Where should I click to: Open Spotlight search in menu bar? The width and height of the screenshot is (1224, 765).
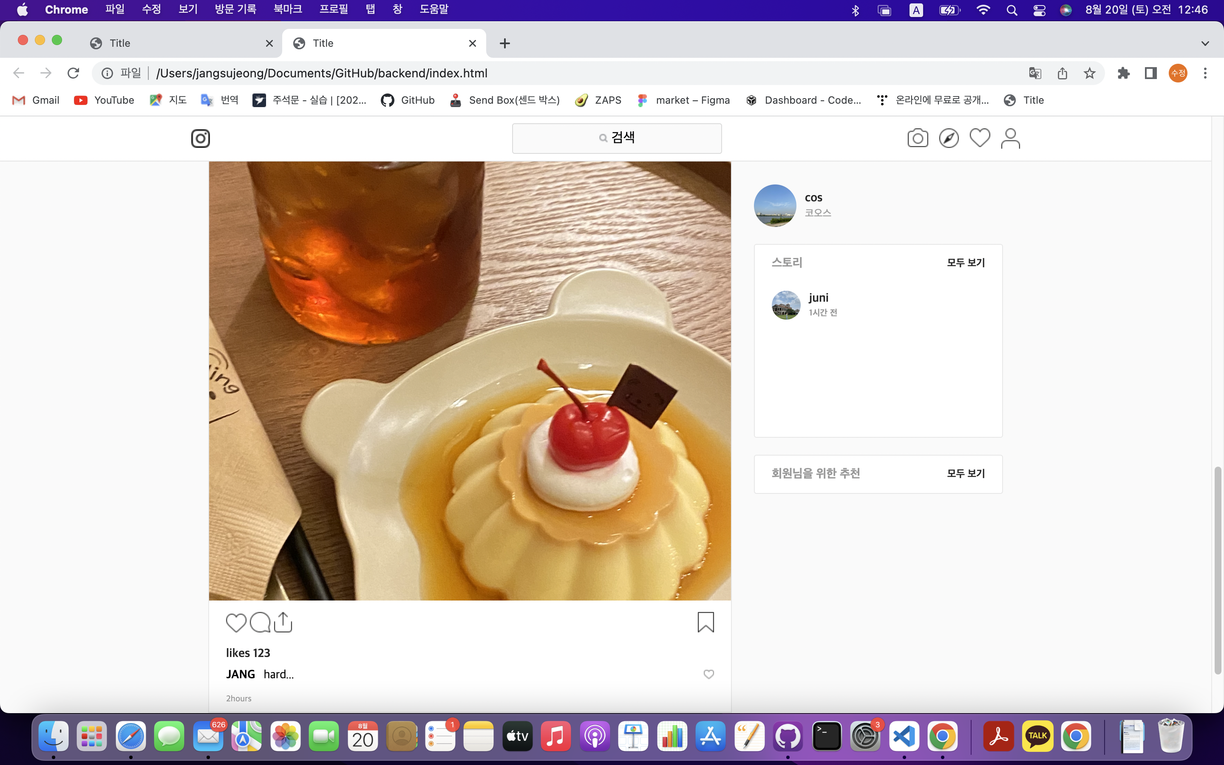coord(1011,10)
